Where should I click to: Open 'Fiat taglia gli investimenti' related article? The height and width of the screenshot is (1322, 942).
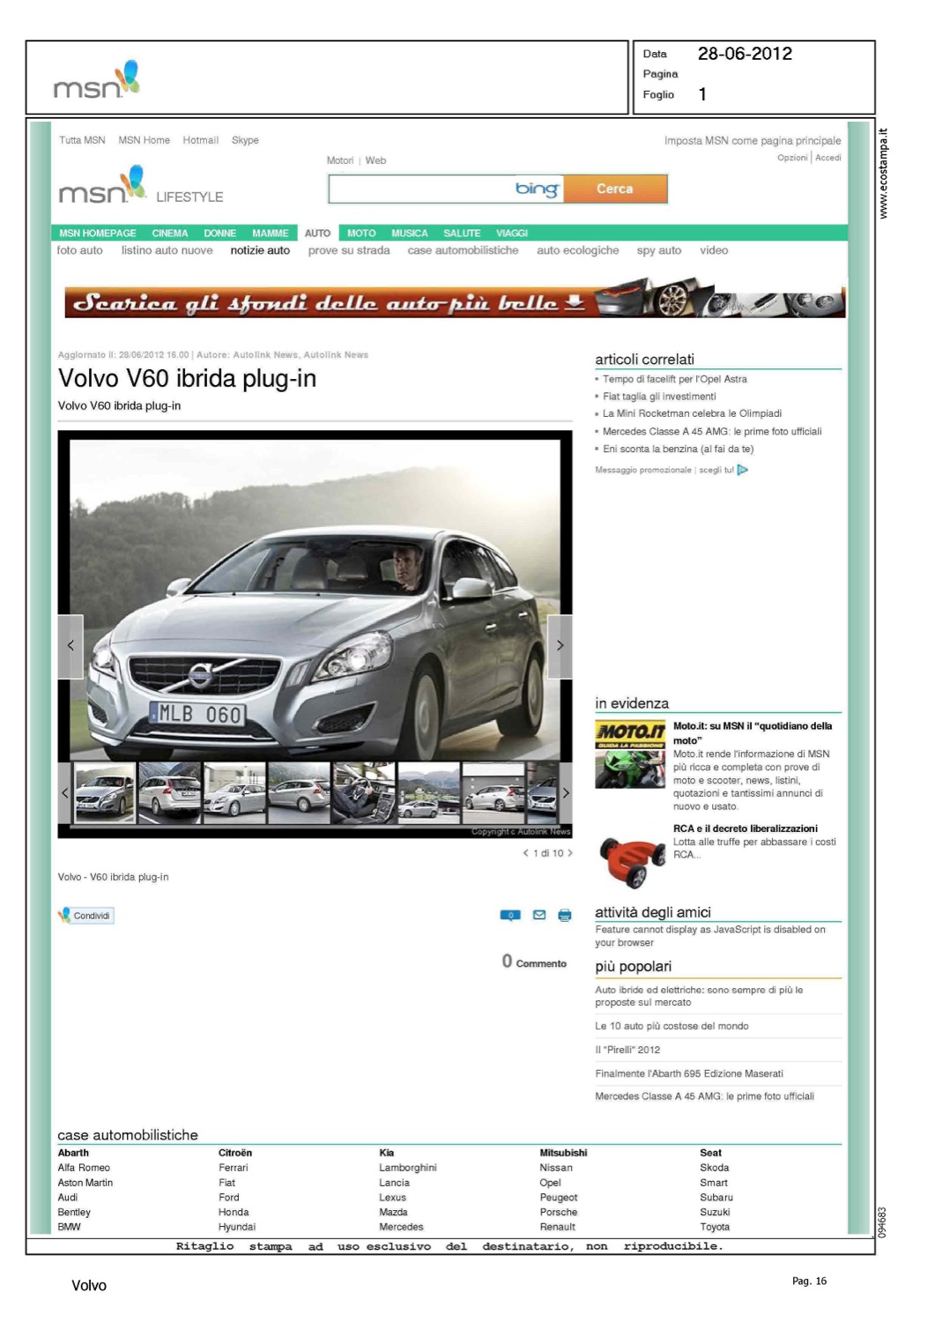coord(659,397)
